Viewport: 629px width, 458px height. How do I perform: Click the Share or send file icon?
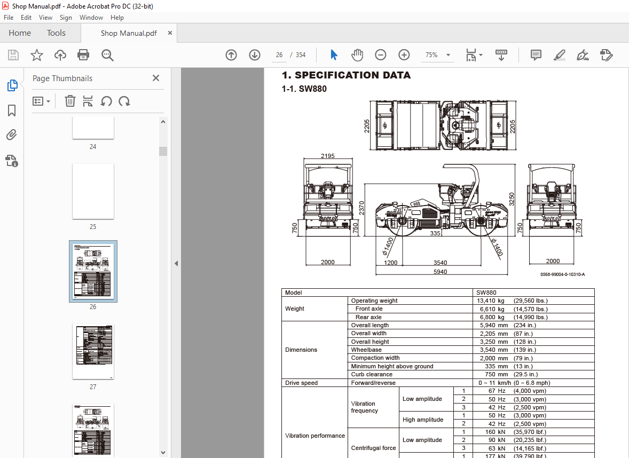(606, 55)
